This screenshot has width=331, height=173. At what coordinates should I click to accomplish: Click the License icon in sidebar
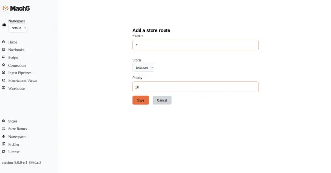3,151
